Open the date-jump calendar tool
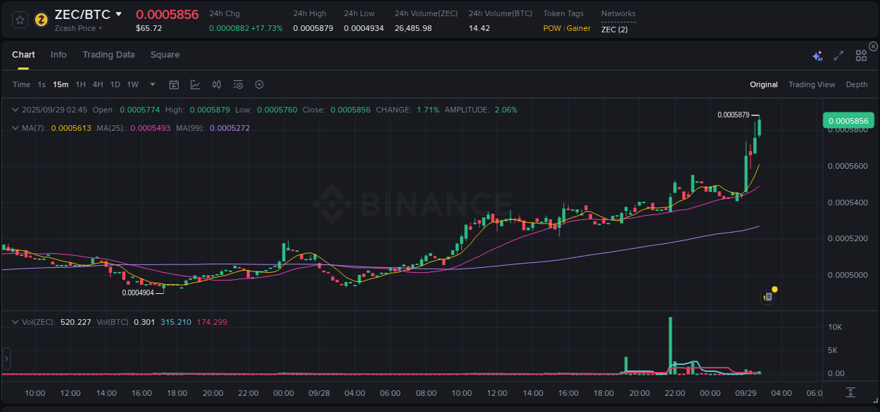 tap(174, 84)
